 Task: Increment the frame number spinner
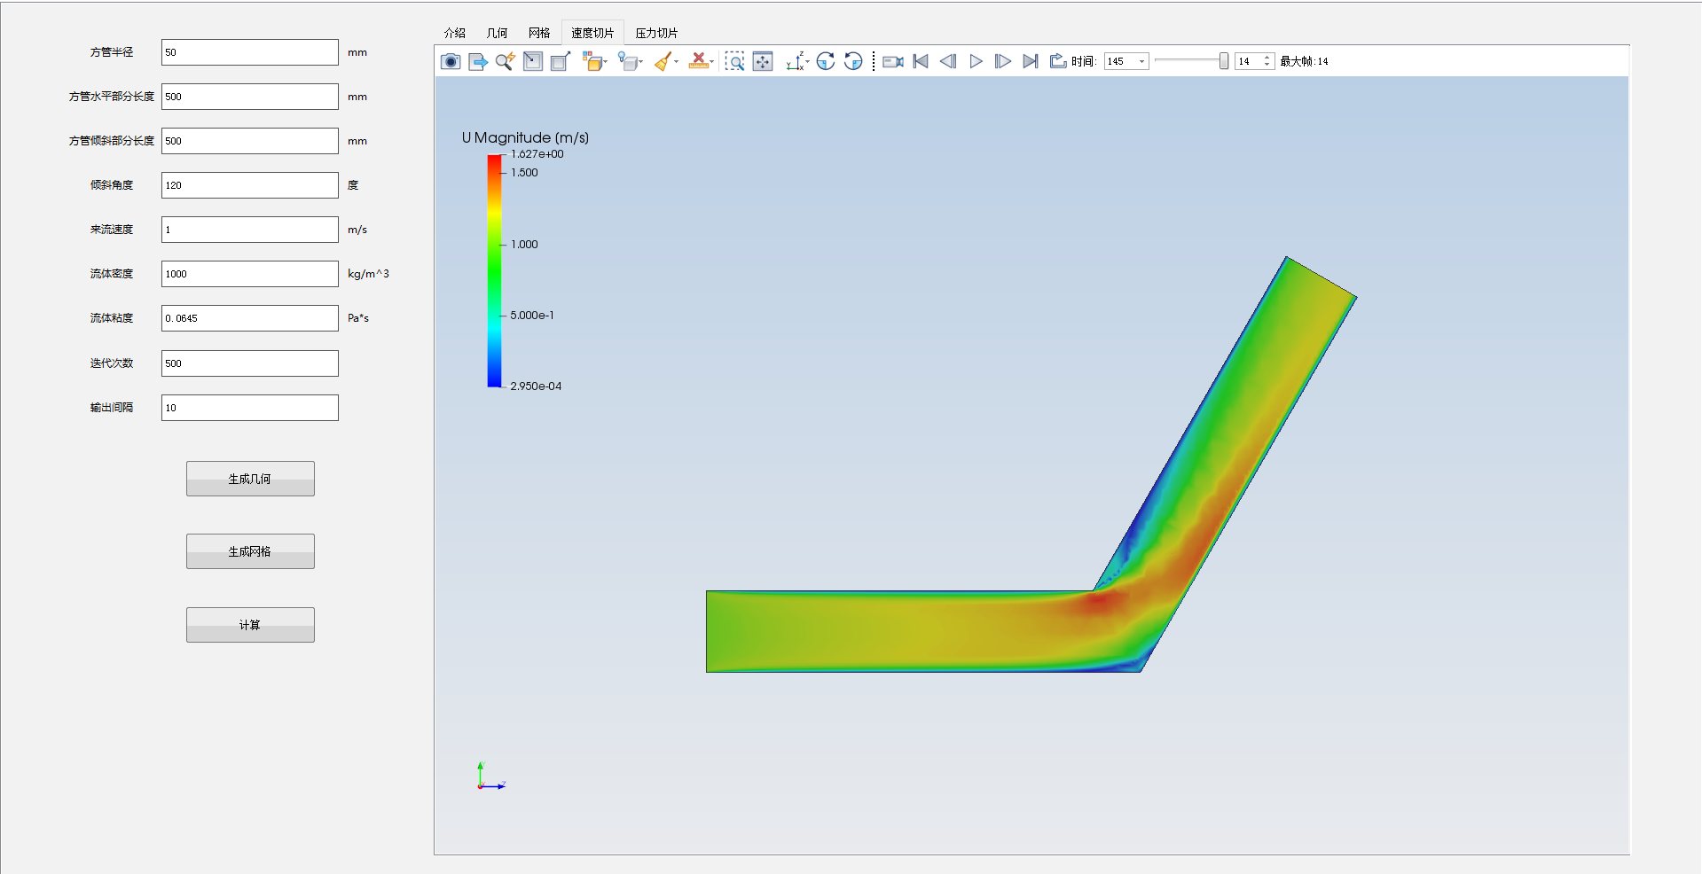coord(1267,58)
